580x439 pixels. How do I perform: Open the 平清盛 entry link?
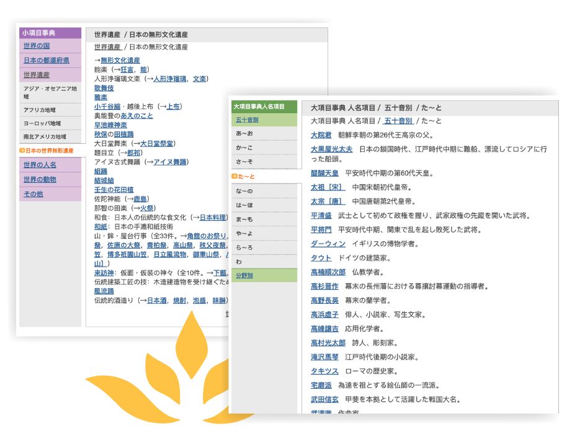(322, 215)
